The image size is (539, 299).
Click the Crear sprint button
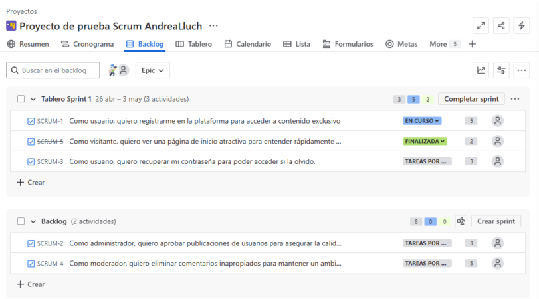(496, 221)
